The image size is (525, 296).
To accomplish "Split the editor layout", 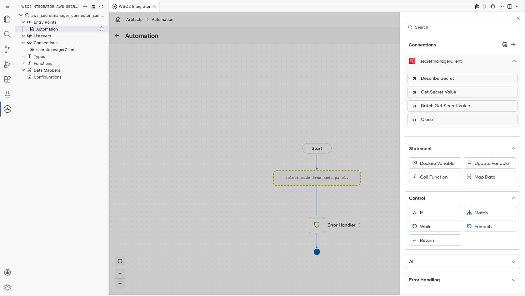I will [510, 7].
